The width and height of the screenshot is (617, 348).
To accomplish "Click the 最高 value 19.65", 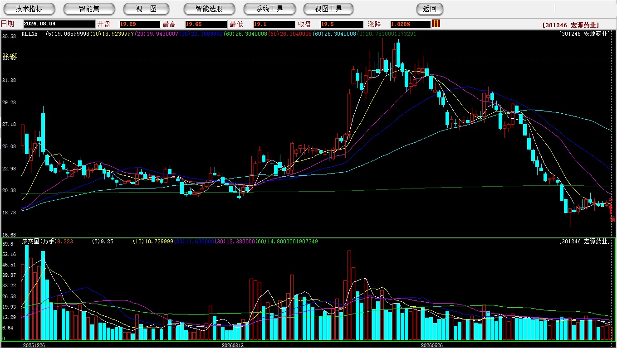I will (x=206, y=24).
